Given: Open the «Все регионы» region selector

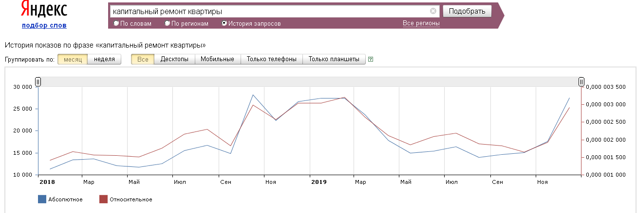Looking at the screenshot, I should (421, 23).
